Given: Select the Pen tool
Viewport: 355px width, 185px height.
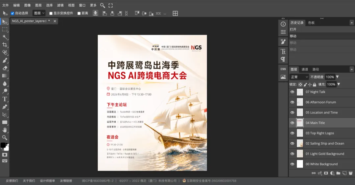Looking at the screenshot, I should [5, 107].
